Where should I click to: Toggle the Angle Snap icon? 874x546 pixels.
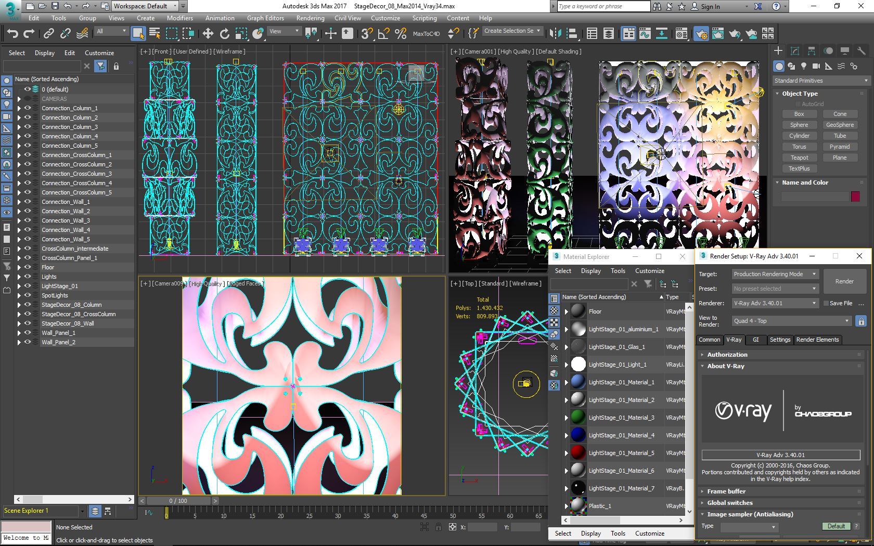tap(383, 34)
